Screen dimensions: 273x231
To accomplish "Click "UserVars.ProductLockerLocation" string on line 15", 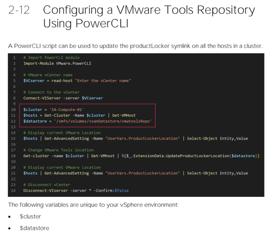I will [x=142, y=139].
